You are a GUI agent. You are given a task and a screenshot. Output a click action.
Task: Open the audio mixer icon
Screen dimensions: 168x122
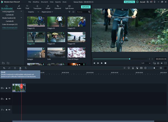137,68
